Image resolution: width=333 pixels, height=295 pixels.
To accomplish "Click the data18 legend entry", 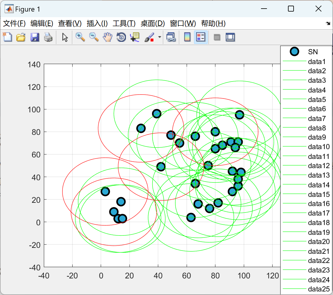I will [319, 223].
